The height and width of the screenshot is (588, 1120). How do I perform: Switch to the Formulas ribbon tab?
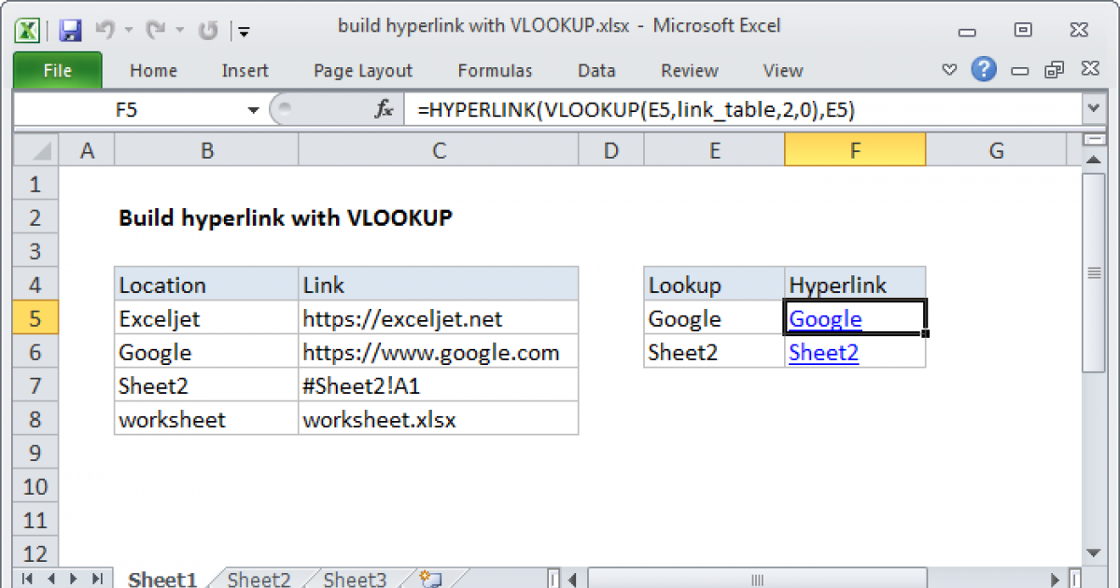(x=495, y=70)
